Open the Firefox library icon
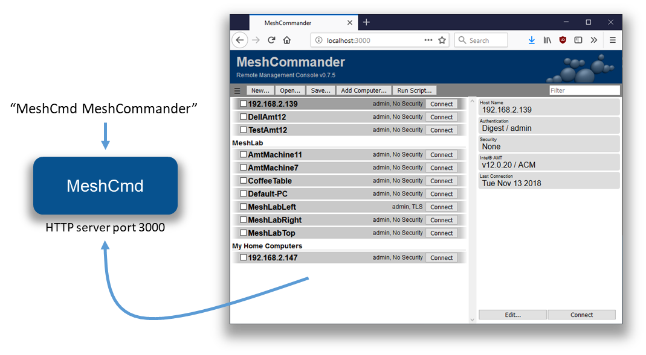This screenshot has width=646, height=355. [547, 40]
